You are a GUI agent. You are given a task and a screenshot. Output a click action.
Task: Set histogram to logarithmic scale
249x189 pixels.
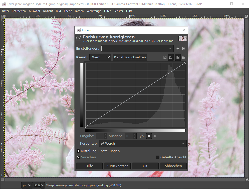(x=184, y=57)
